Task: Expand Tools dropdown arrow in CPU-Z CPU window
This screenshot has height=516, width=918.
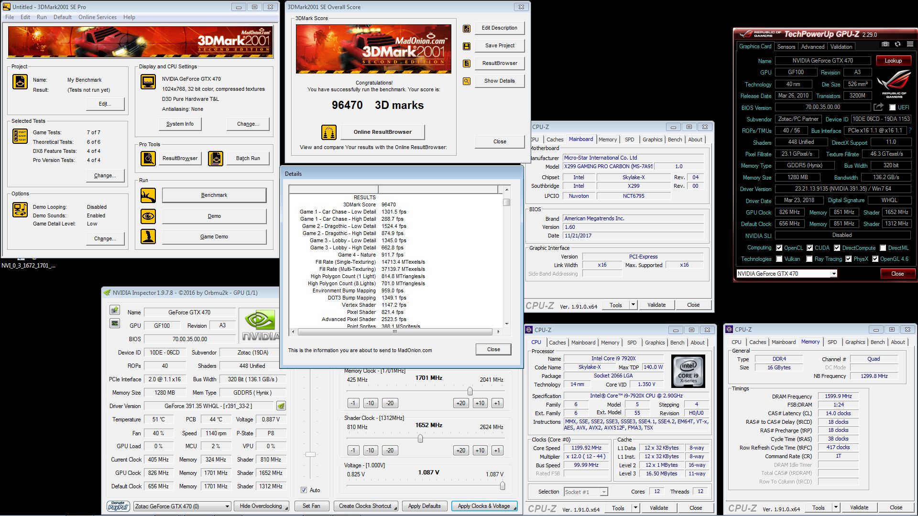Action: click(635, 508)
